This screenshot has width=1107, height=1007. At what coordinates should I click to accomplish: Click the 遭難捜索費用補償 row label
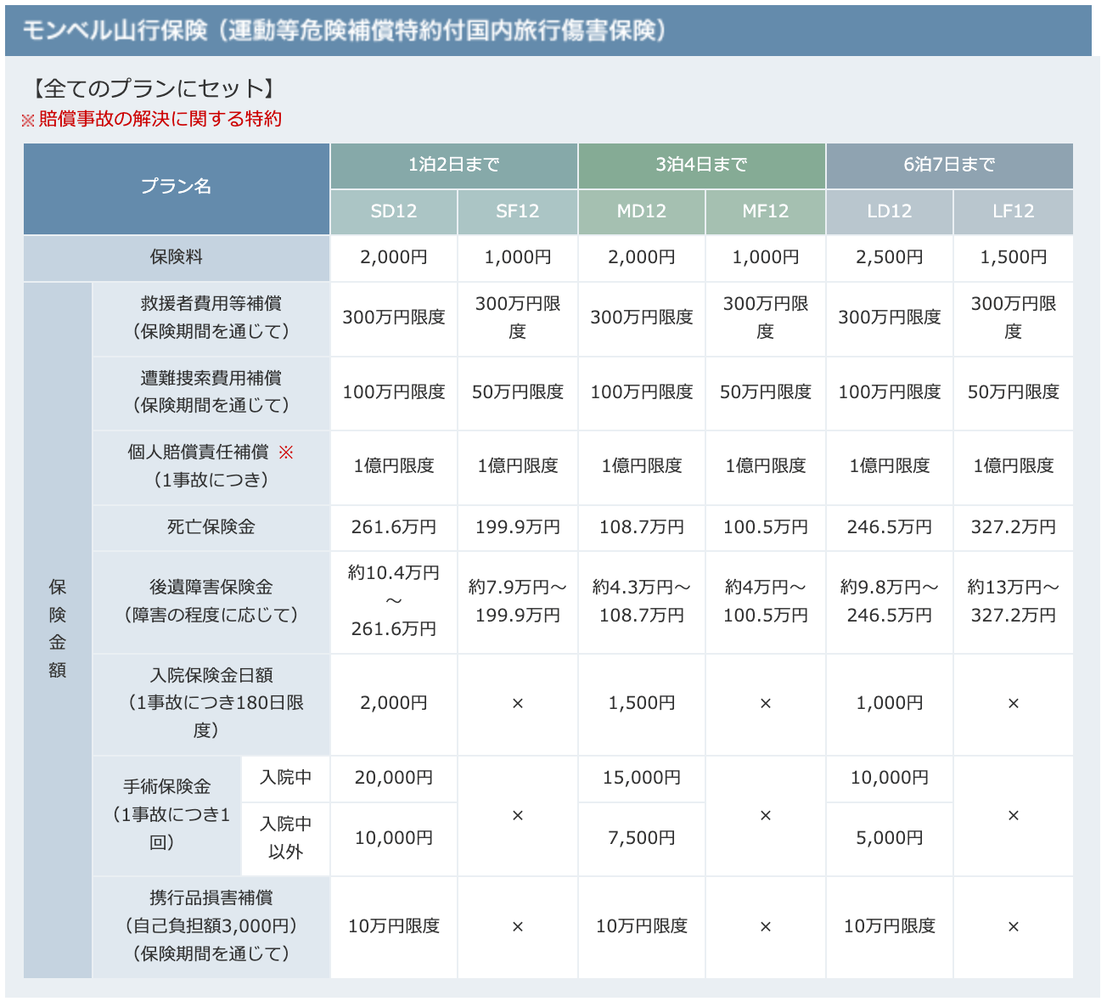tap(211, 393)
